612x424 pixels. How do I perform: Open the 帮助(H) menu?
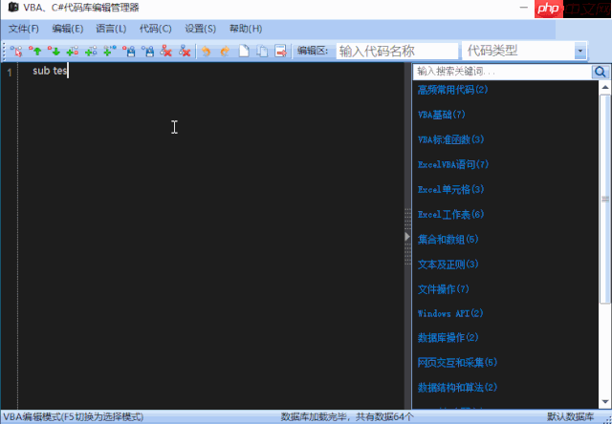246,29
